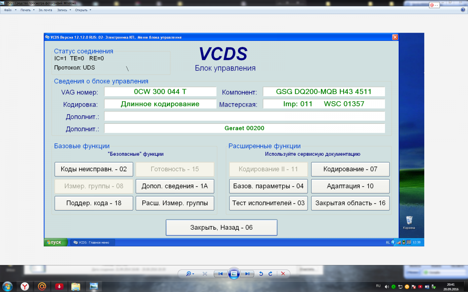
Task: Open the Печать menu
Action: pyautogui.click(x=25, y=10)
